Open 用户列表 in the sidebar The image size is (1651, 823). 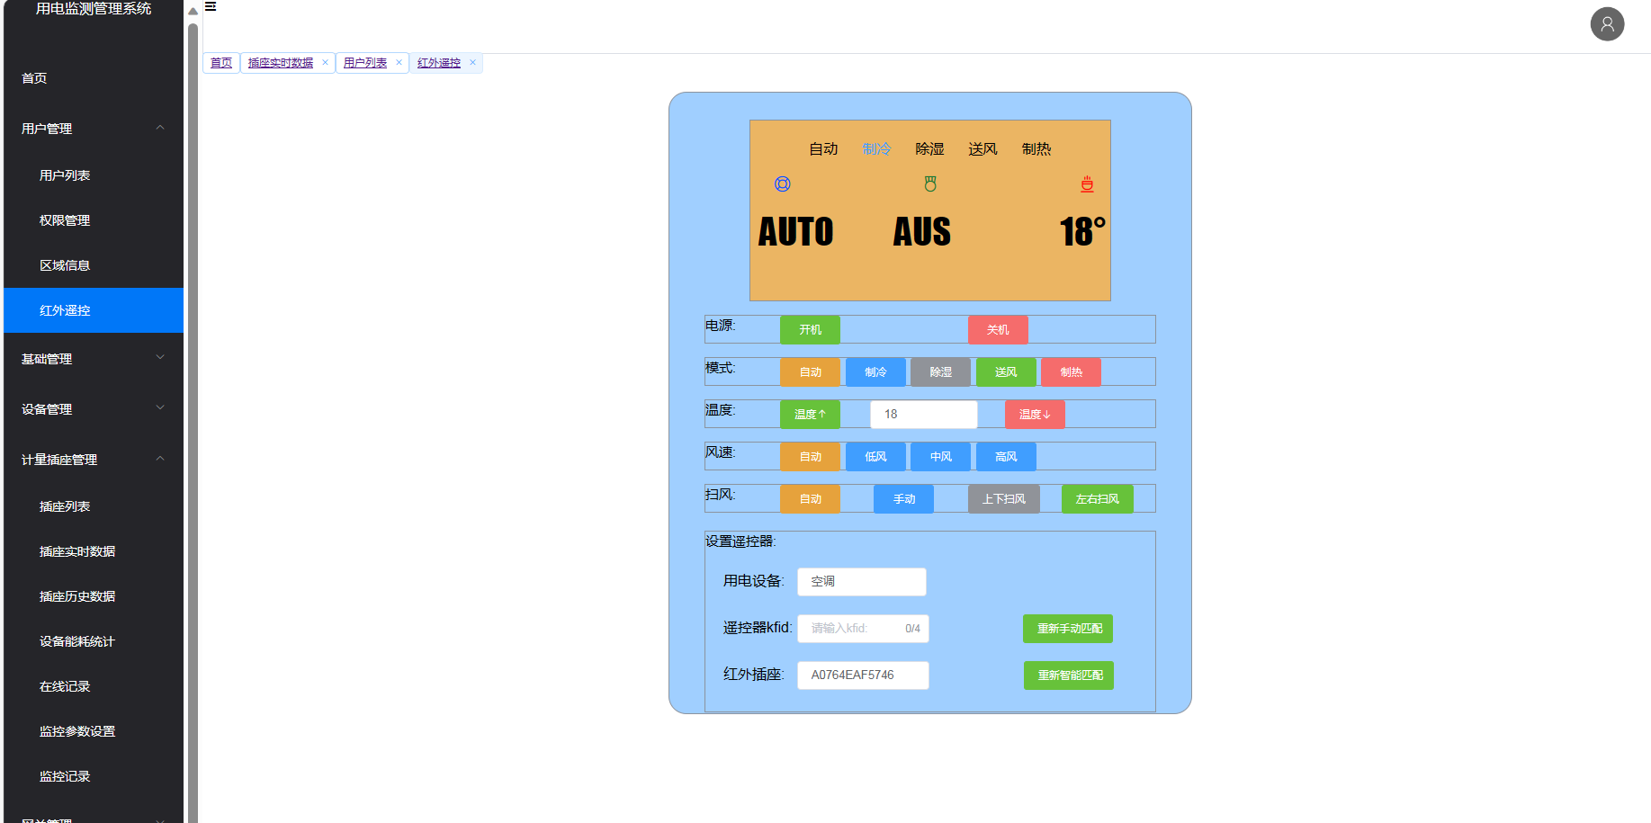point(94,175)
